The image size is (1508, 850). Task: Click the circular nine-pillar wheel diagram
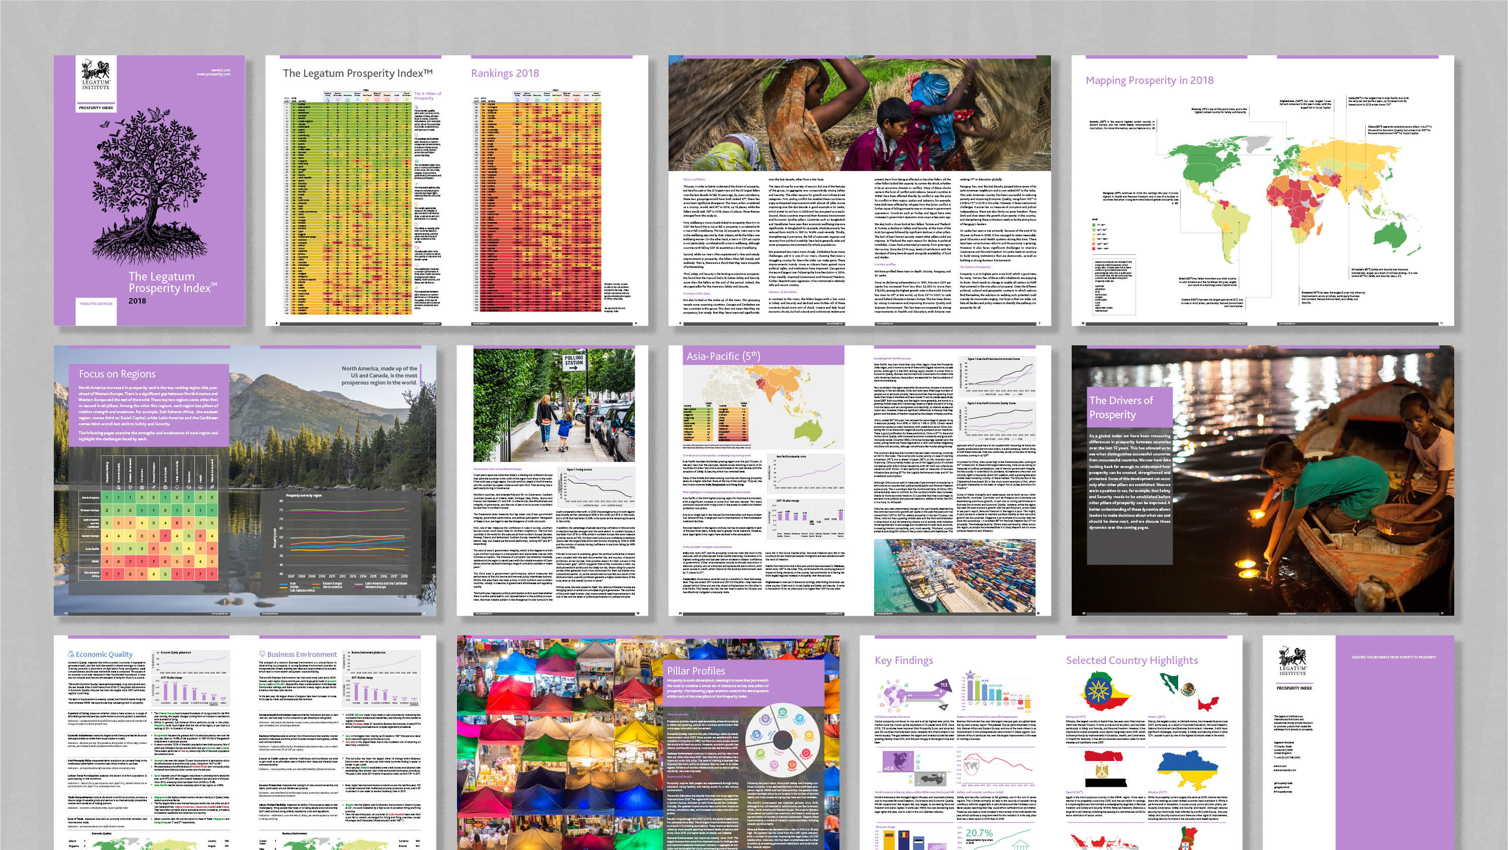tap(783, 740)
